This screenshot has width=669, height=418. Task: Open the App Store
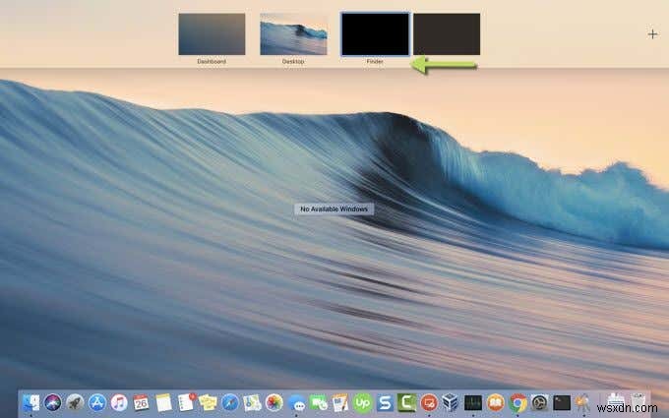pos(97,402)
